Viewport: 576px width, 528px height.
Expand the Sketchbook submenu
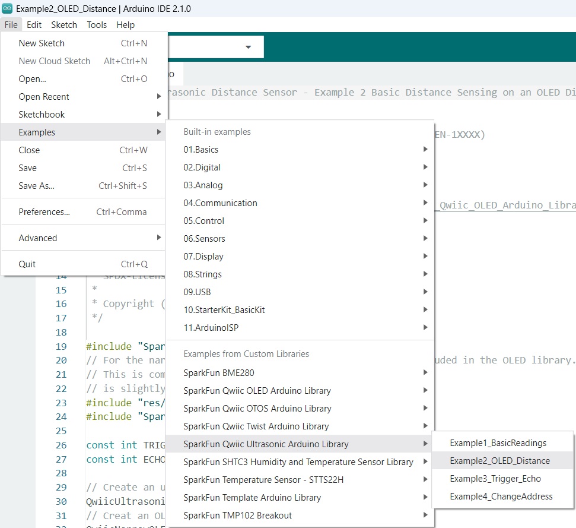pos(42,115)
